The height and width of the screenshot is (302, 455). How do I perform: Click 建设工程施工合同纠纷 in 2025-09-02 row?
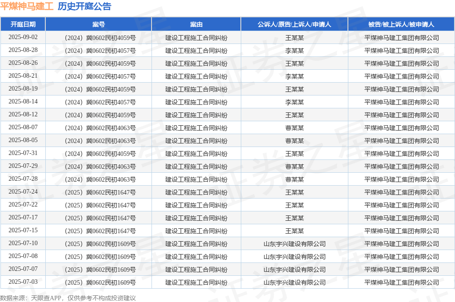pyautogui.click(x=196, y=38)
